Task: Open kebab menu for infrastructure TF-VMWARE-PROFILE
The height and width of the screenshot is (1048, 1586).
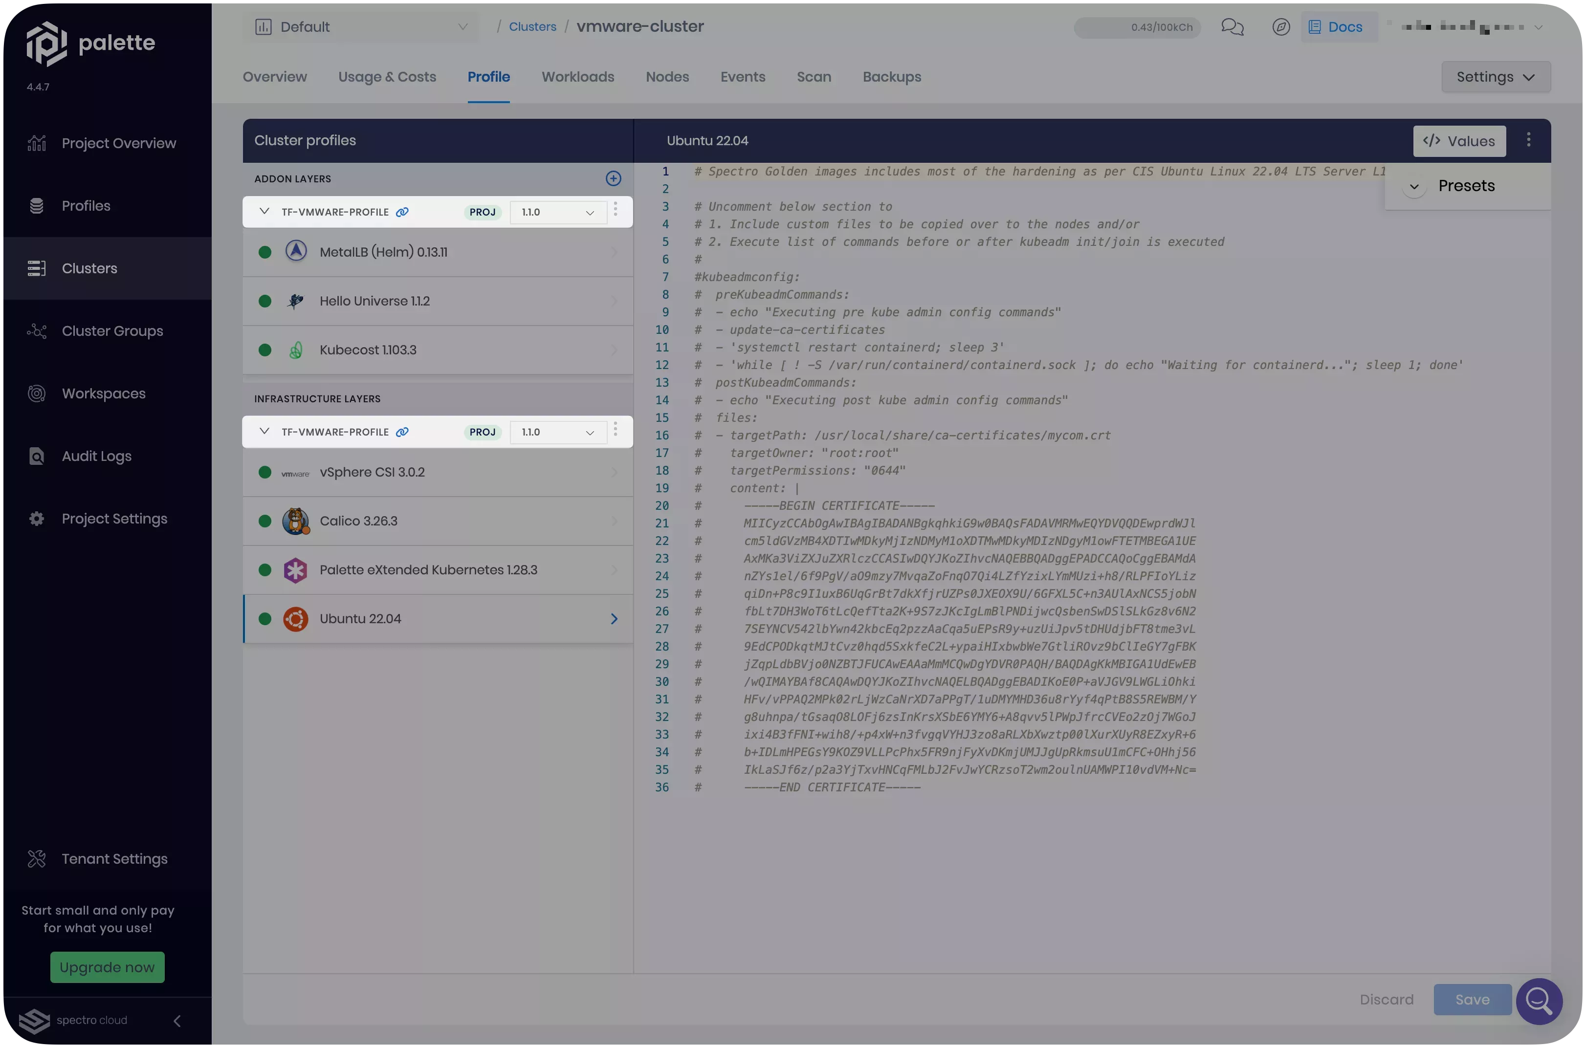Action: tap(616, 429)
